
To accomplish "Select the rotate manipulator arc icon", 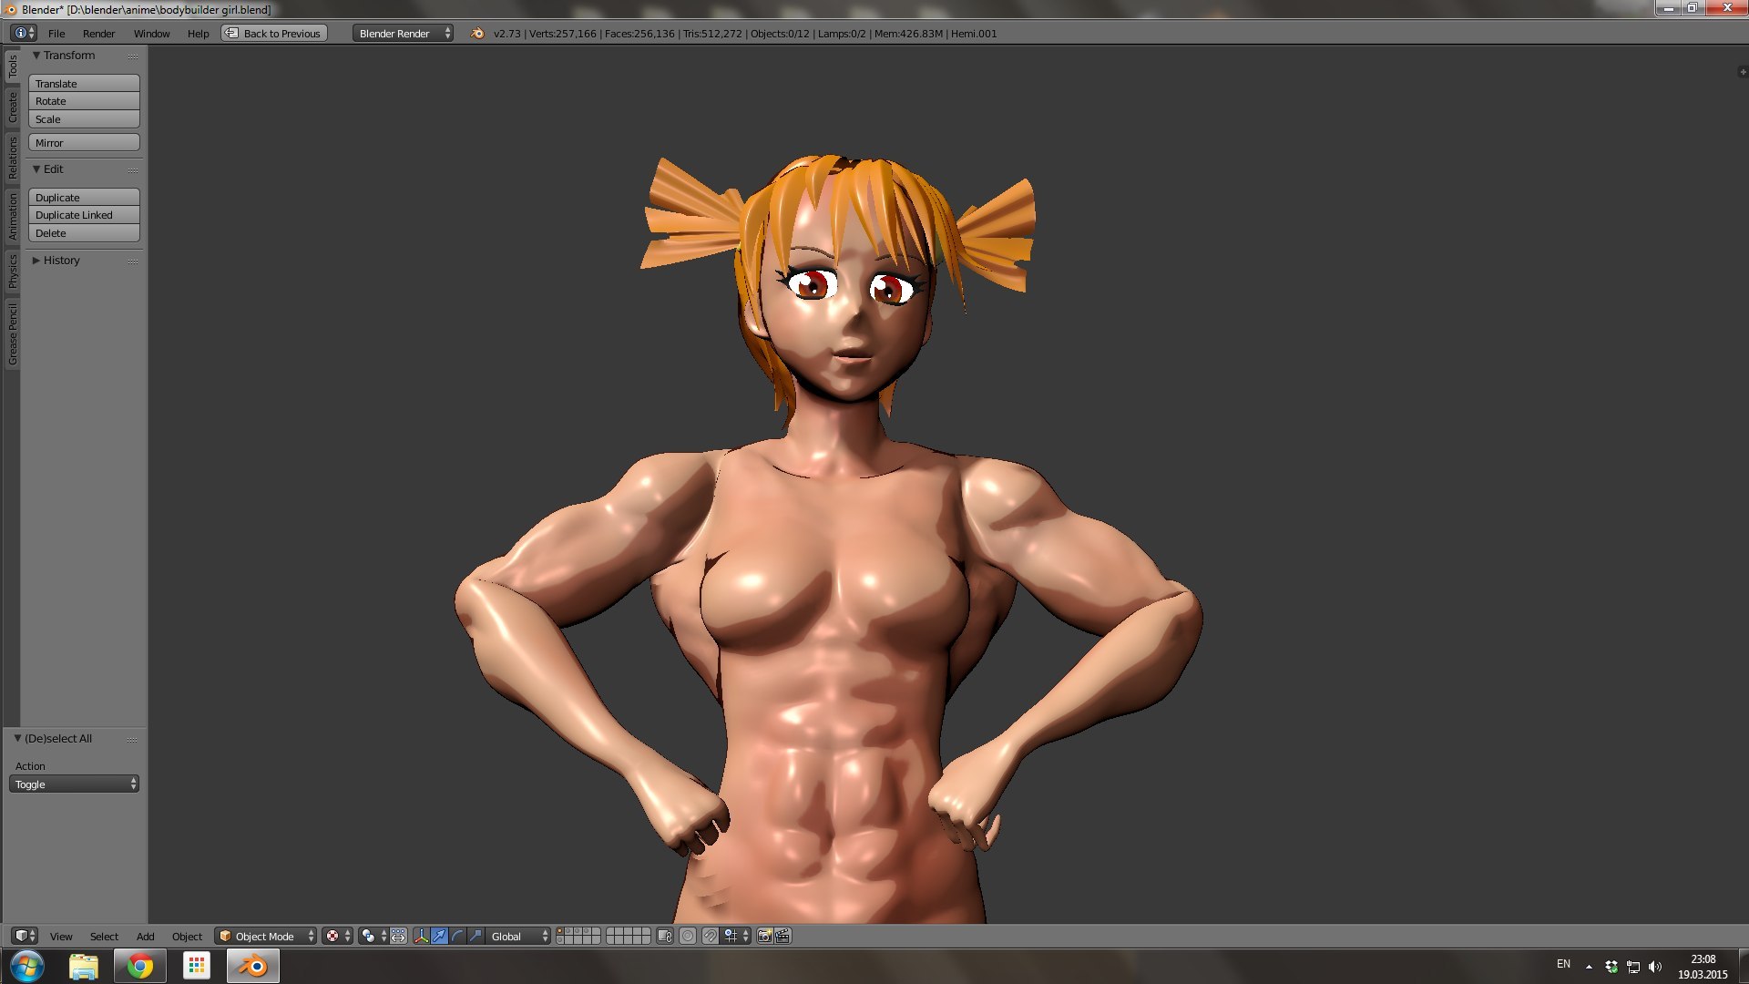I will coord(457,936).
